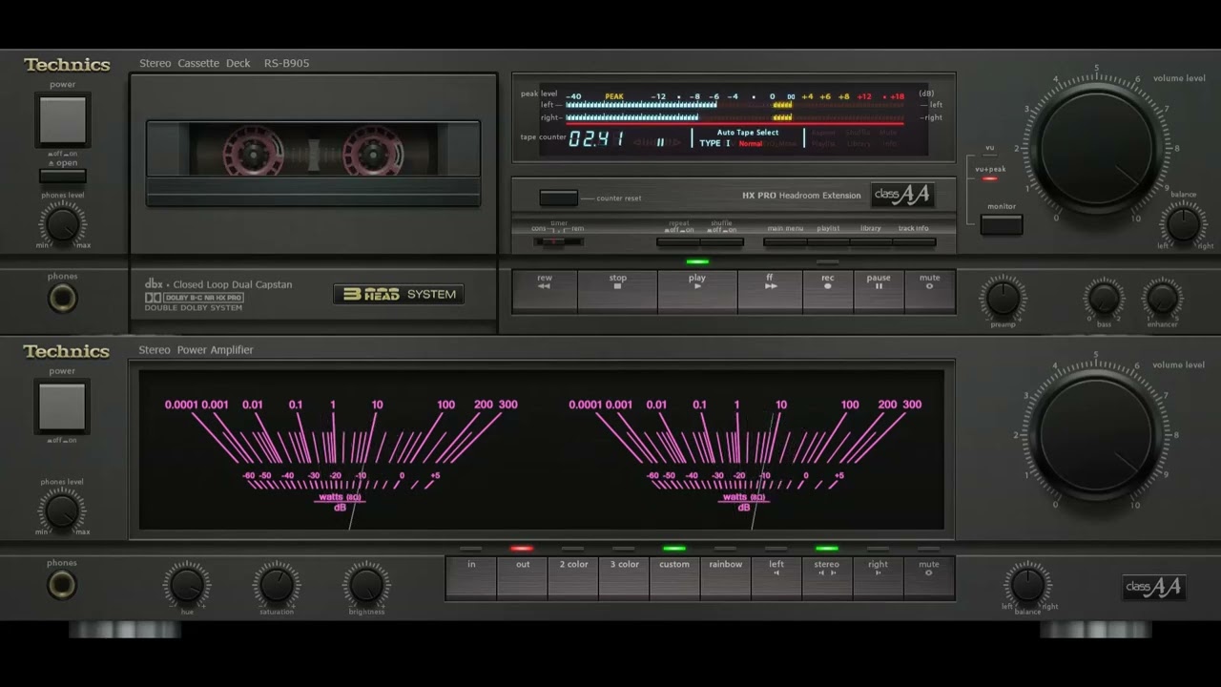Click the deck class AA badge
This screenshot has height=687, width=1221.
(x=901, y=196)
